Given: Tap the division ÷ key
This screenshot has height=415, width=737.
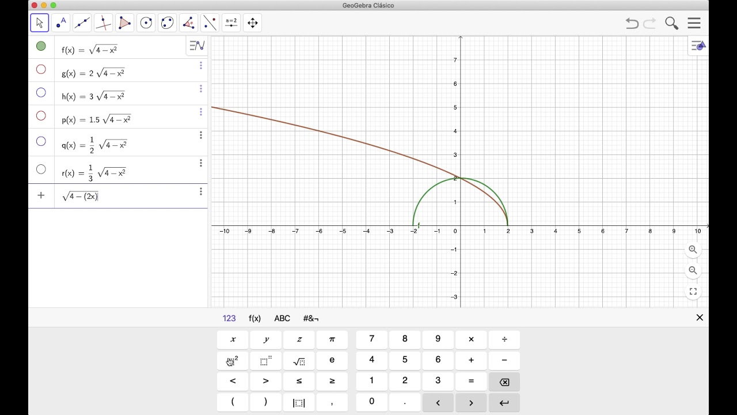Looking at the screenshot, I should (x=504, y=339).
